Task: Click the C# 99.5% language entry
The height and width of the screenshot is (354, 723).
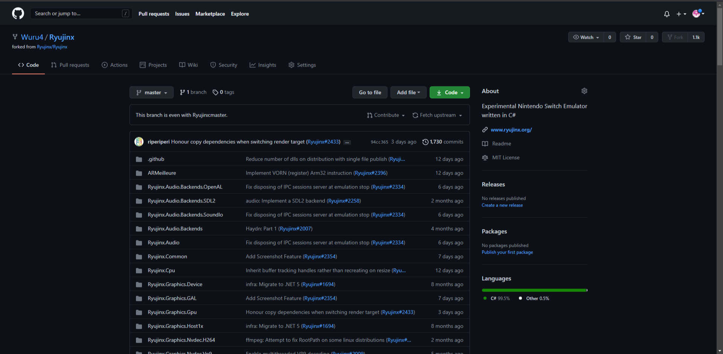Action: [x=496, y=298]
